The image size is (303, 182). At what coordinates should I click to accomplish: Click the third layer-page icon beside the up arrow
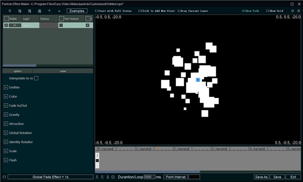39,11
